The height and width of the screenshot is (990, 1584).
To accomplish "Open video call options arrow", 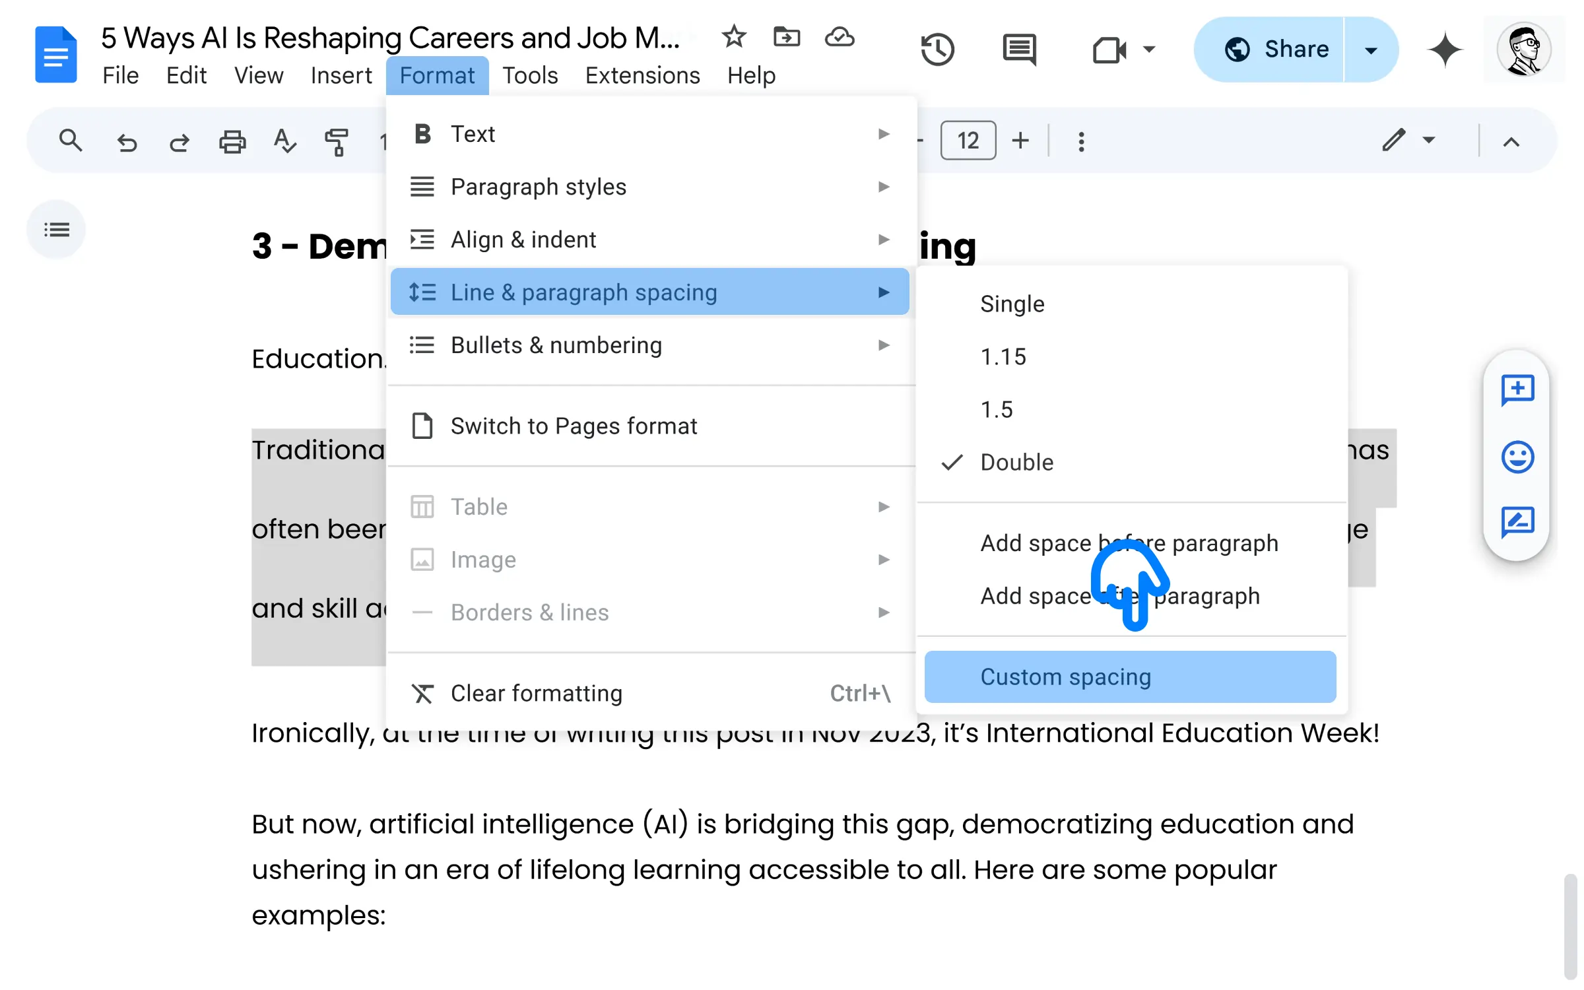I will coord(1149,49).
